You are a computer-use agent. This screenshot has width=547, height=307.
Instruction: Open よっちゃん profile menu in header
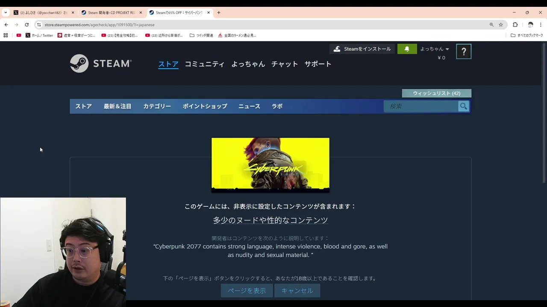[248, 64]
